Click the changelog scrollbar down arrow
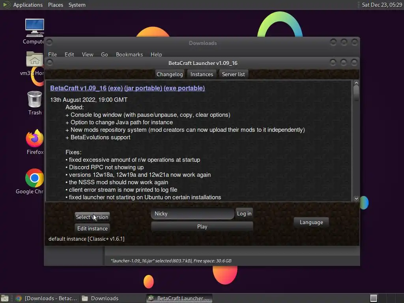The image size is (404, 303). click(x=356, y=198)
